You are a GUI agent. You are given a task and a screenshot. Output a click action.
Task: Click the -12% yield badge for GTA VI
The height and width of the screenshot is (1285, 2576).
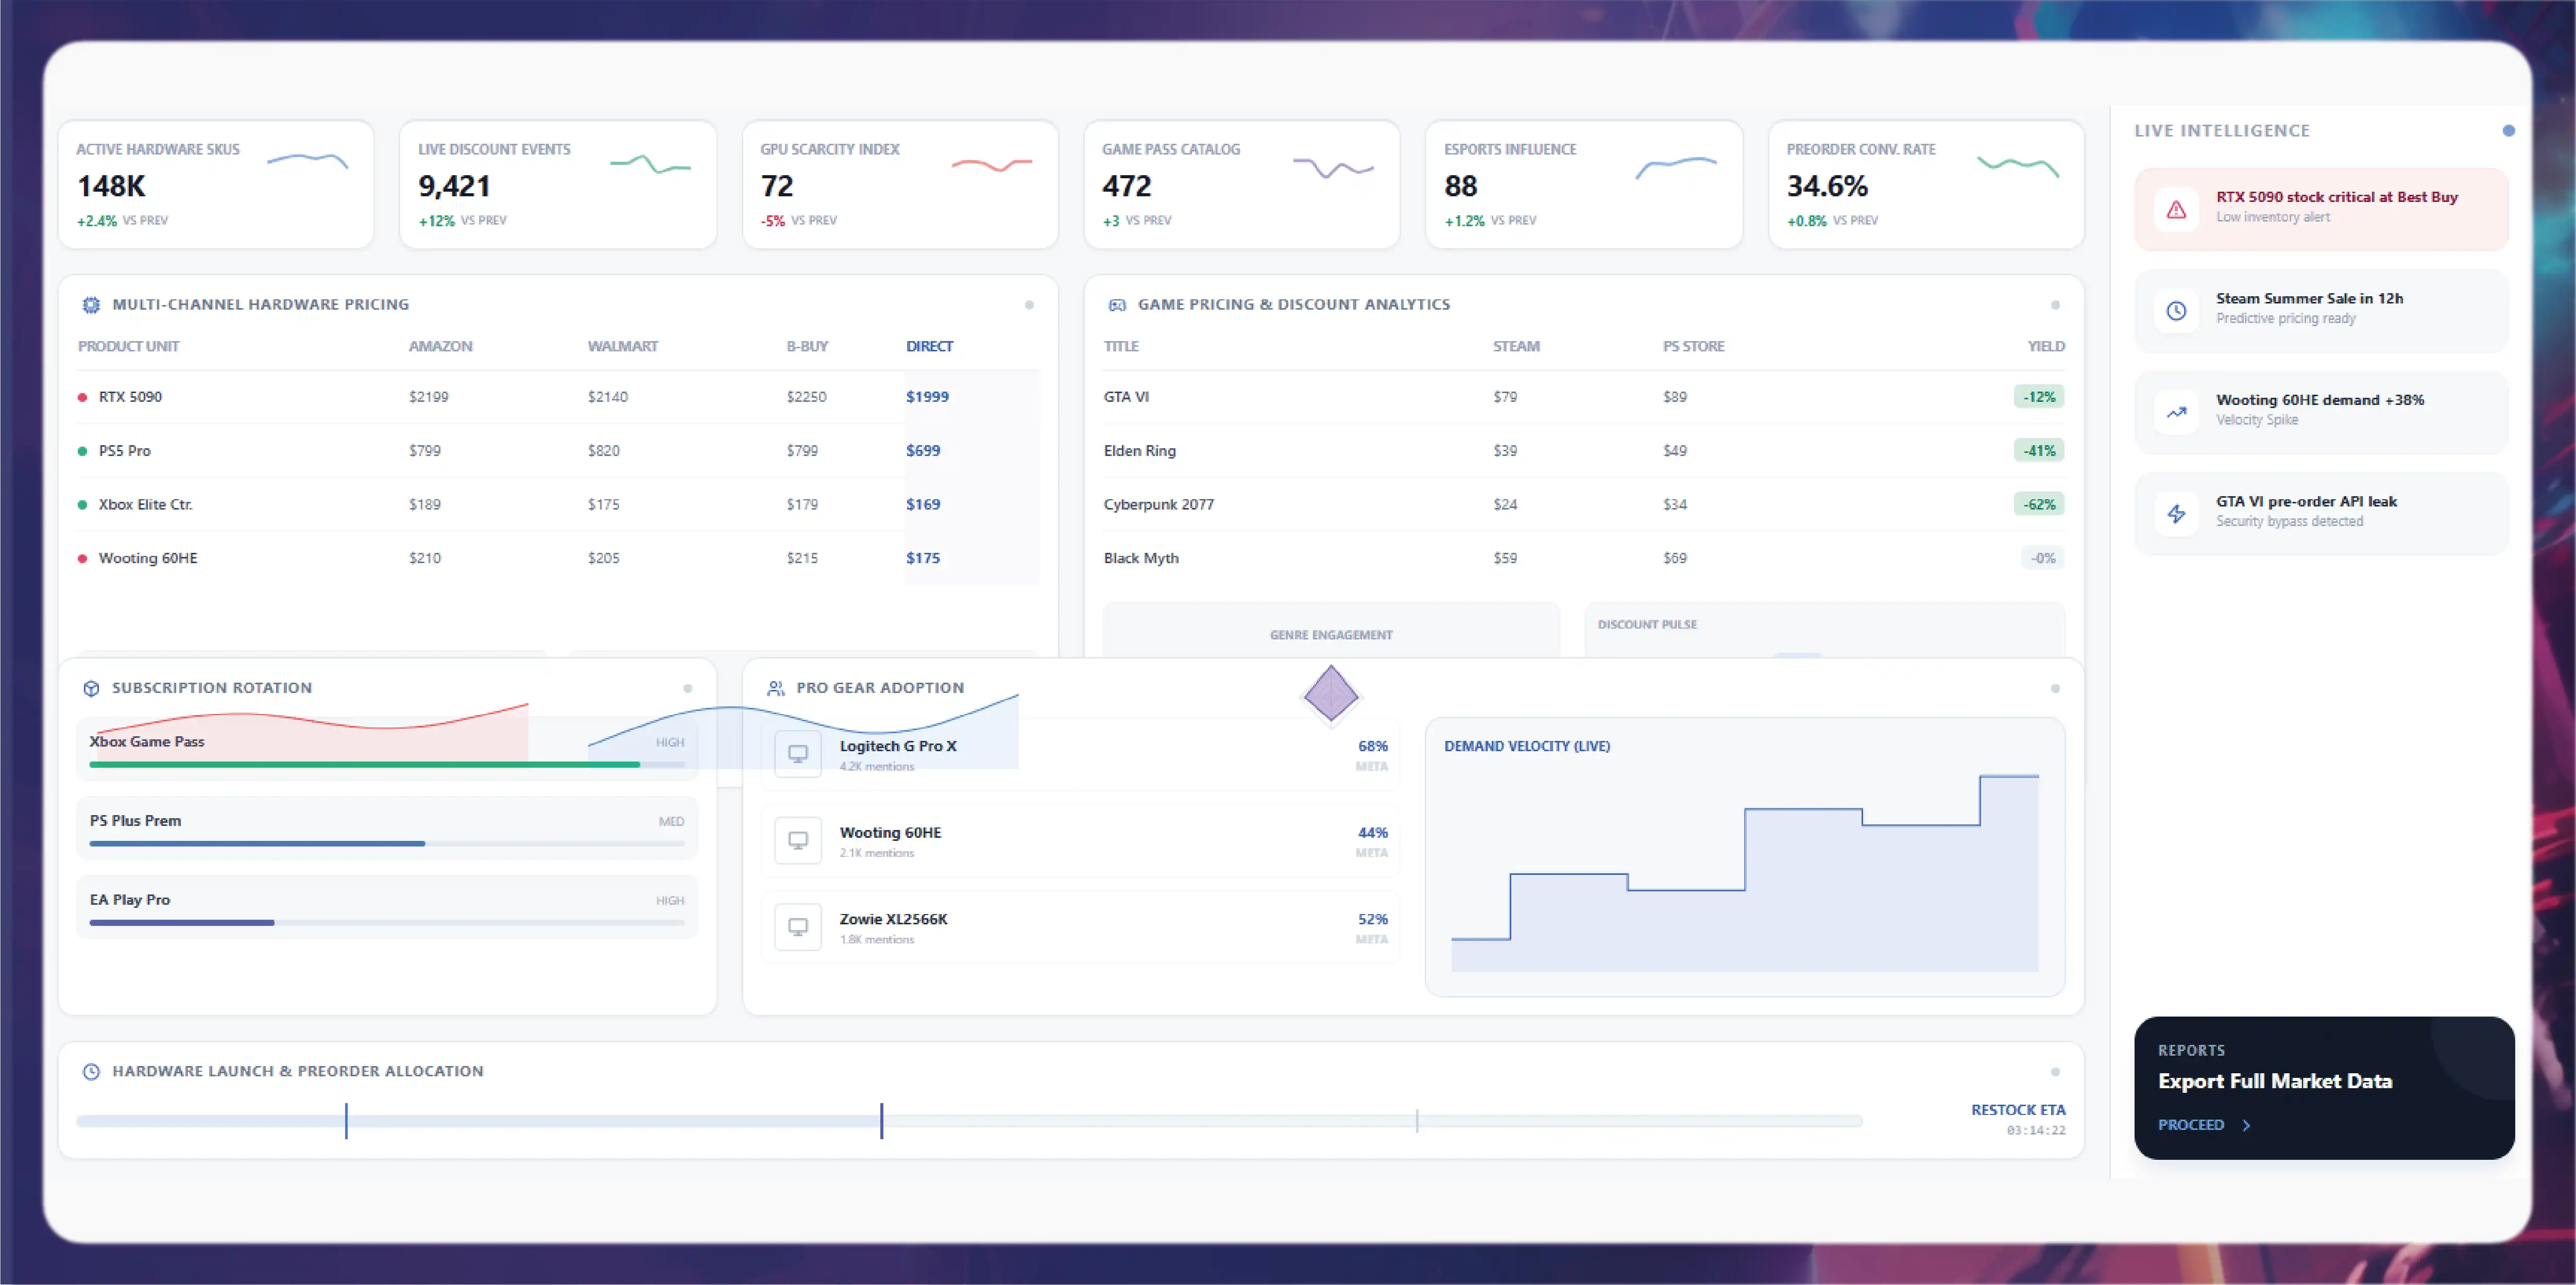pyautogui.click(x=2039, y=397)
